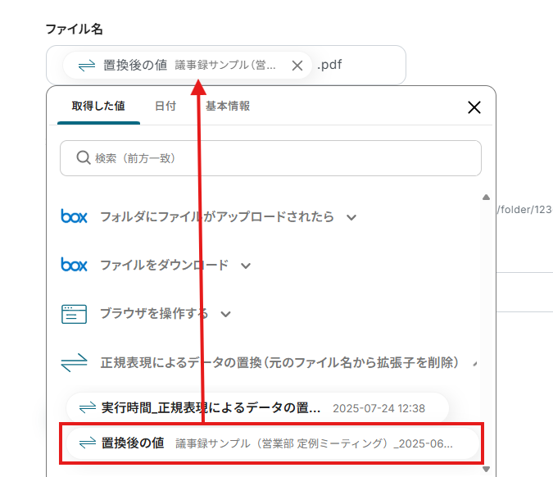This screenshot has height=477, width=553.
Task: Click 正規表現によるデータの置換（元のファイル名から拡張子を削除） label
Action: pyautogui.click(x=279, y=363)
